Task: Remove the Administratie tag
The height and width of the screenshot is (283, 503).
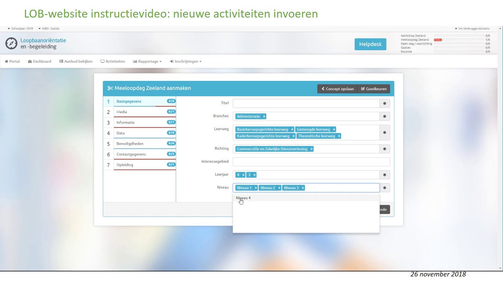Action: tap(264, 116)
